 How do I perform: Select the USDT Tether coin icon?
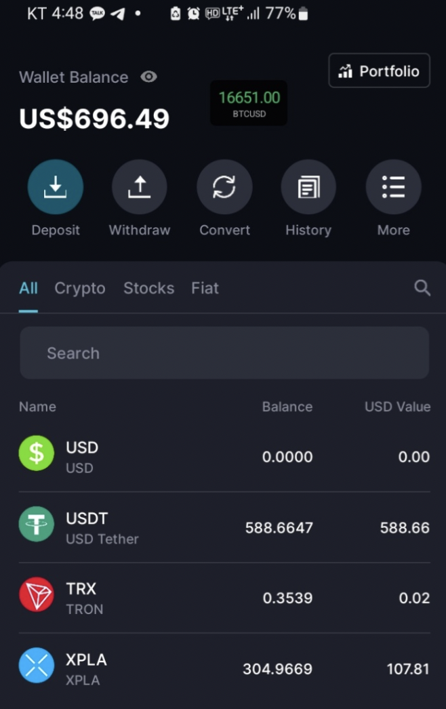point(36,524)
